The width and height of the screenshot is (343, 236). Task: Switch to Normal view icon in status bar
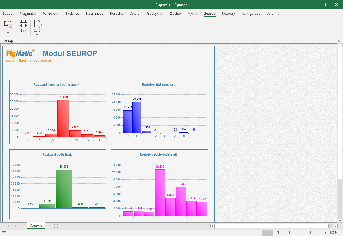[267, 233]
